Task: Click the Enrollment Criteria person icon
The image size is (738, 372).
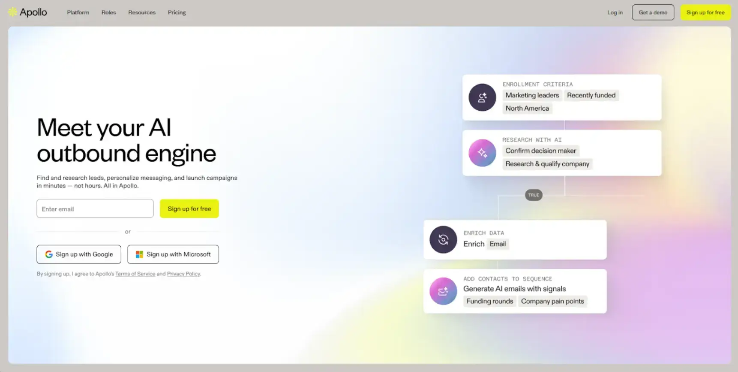Action: pyautogui.click(x=482, y=97)
